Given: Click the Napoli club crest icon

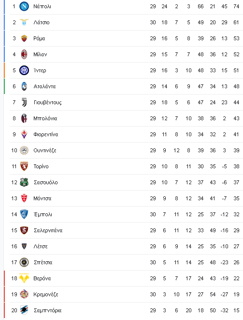Looking at the screenshot, I should [x=24, y=6].
